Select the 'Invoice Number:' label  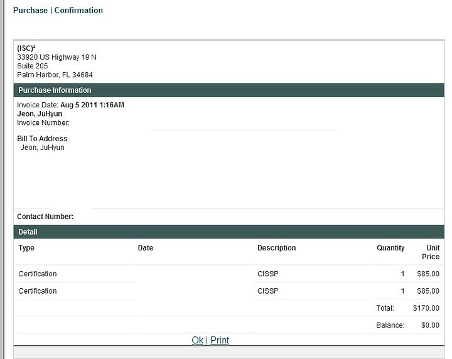pyautogui.click(x=43, y=123)
